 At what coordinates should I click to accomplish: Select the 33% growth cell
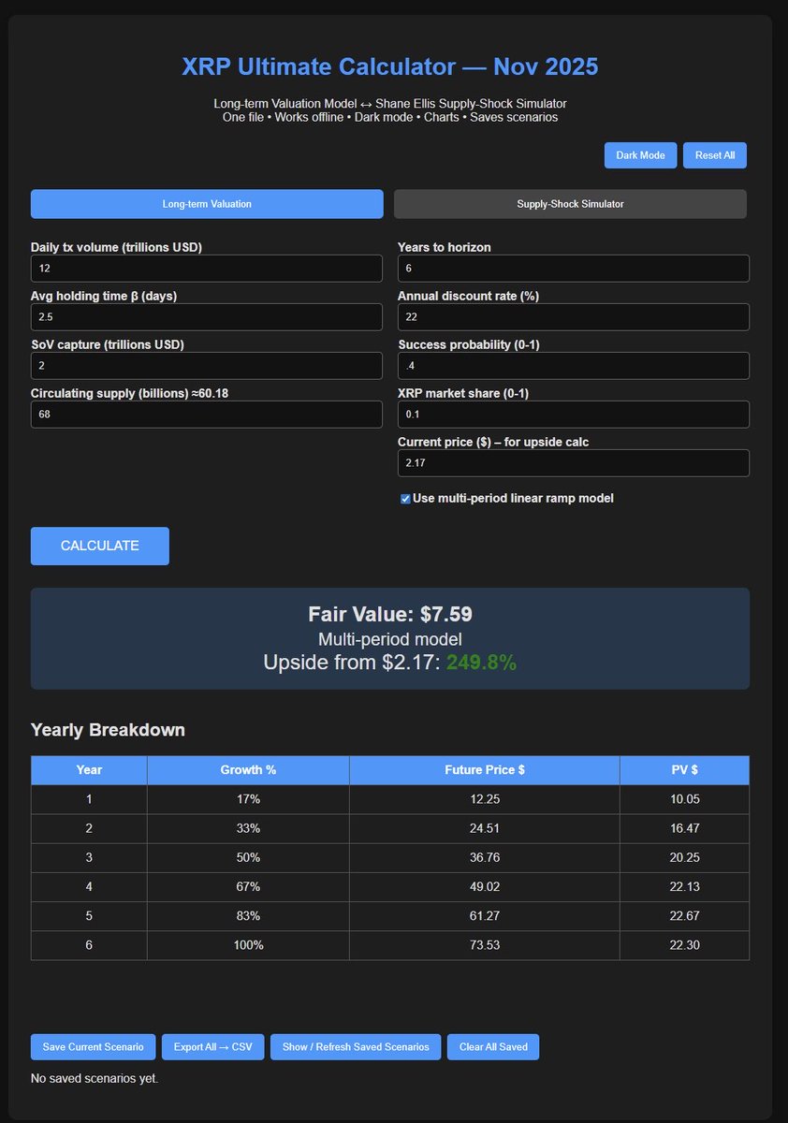(x=248, y=828)
